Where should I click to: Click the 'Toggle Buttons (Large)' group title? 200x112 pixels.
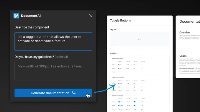pyautogui.click(x=117, y=96)
